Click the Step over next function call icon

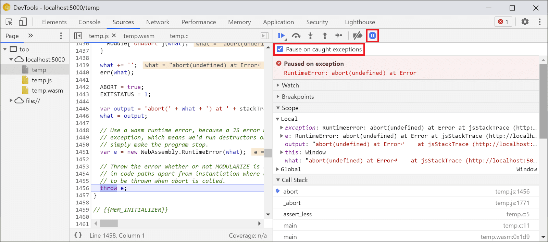click(x=296, y=36)
